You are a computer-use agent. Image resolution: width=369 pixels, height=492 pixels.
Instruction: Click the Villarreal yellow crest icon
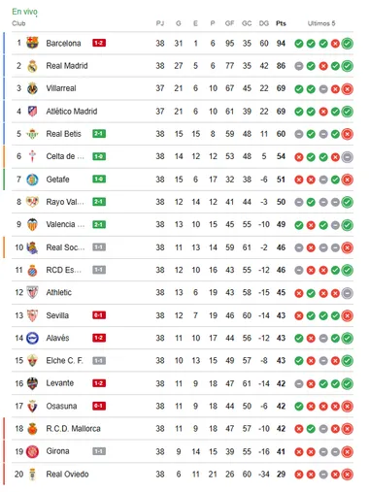[32, 88]
